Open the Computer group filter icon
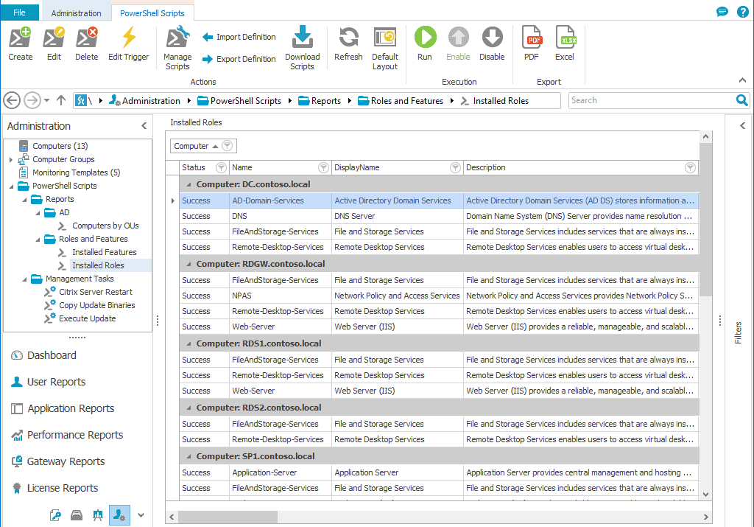The image size is (754, 527). [228, 146]
